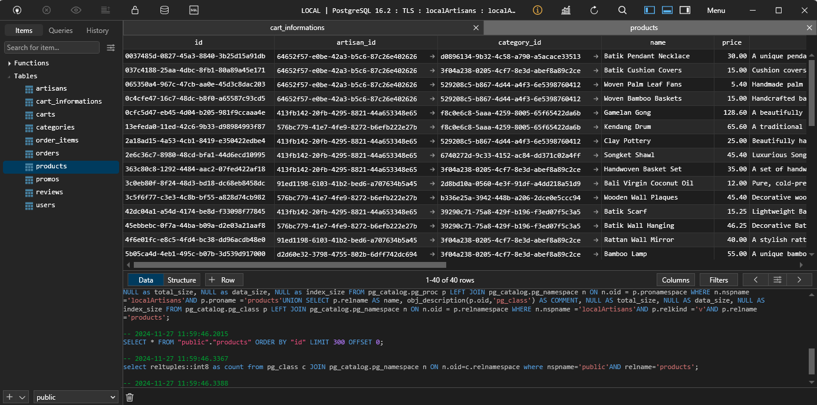
Task: Switch to the Items tab
Action: tap(24, 31)
